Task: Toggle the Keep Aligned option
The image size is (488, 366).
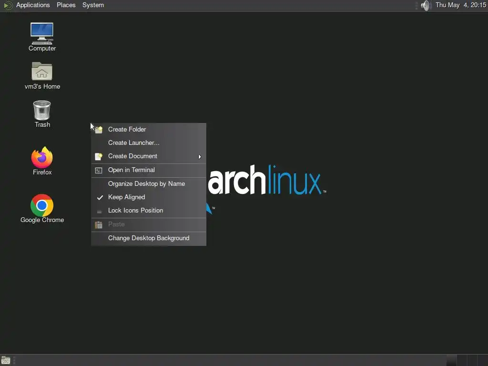Action: (149, 197)
